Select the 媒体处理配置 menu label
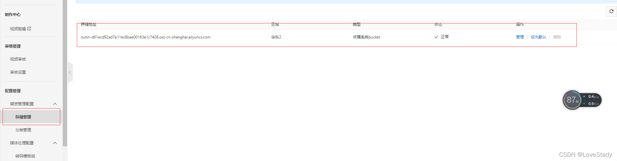 (x=22, y=143)
